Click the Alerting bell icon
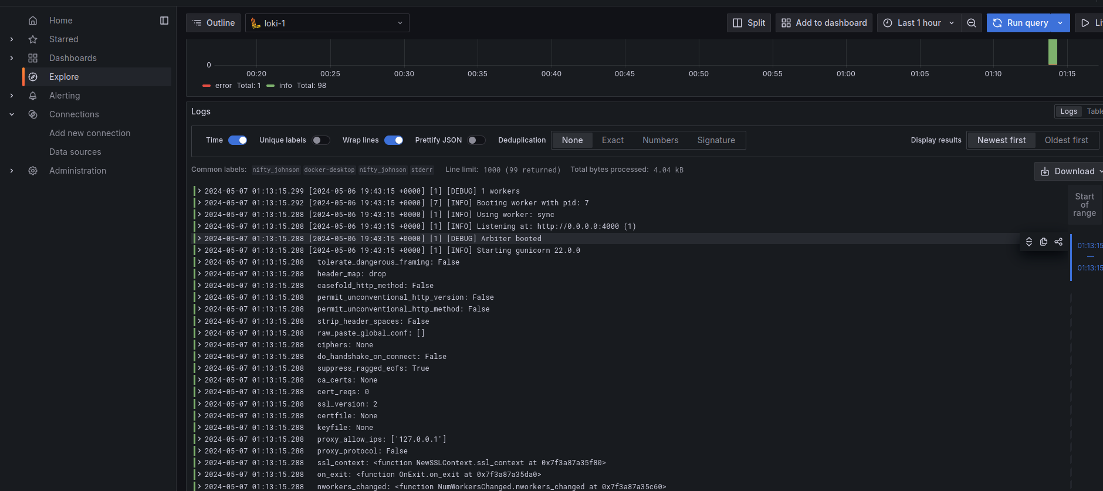This screenshot has height=491, width=1103. pyautogui.click(x=33, y=96)
